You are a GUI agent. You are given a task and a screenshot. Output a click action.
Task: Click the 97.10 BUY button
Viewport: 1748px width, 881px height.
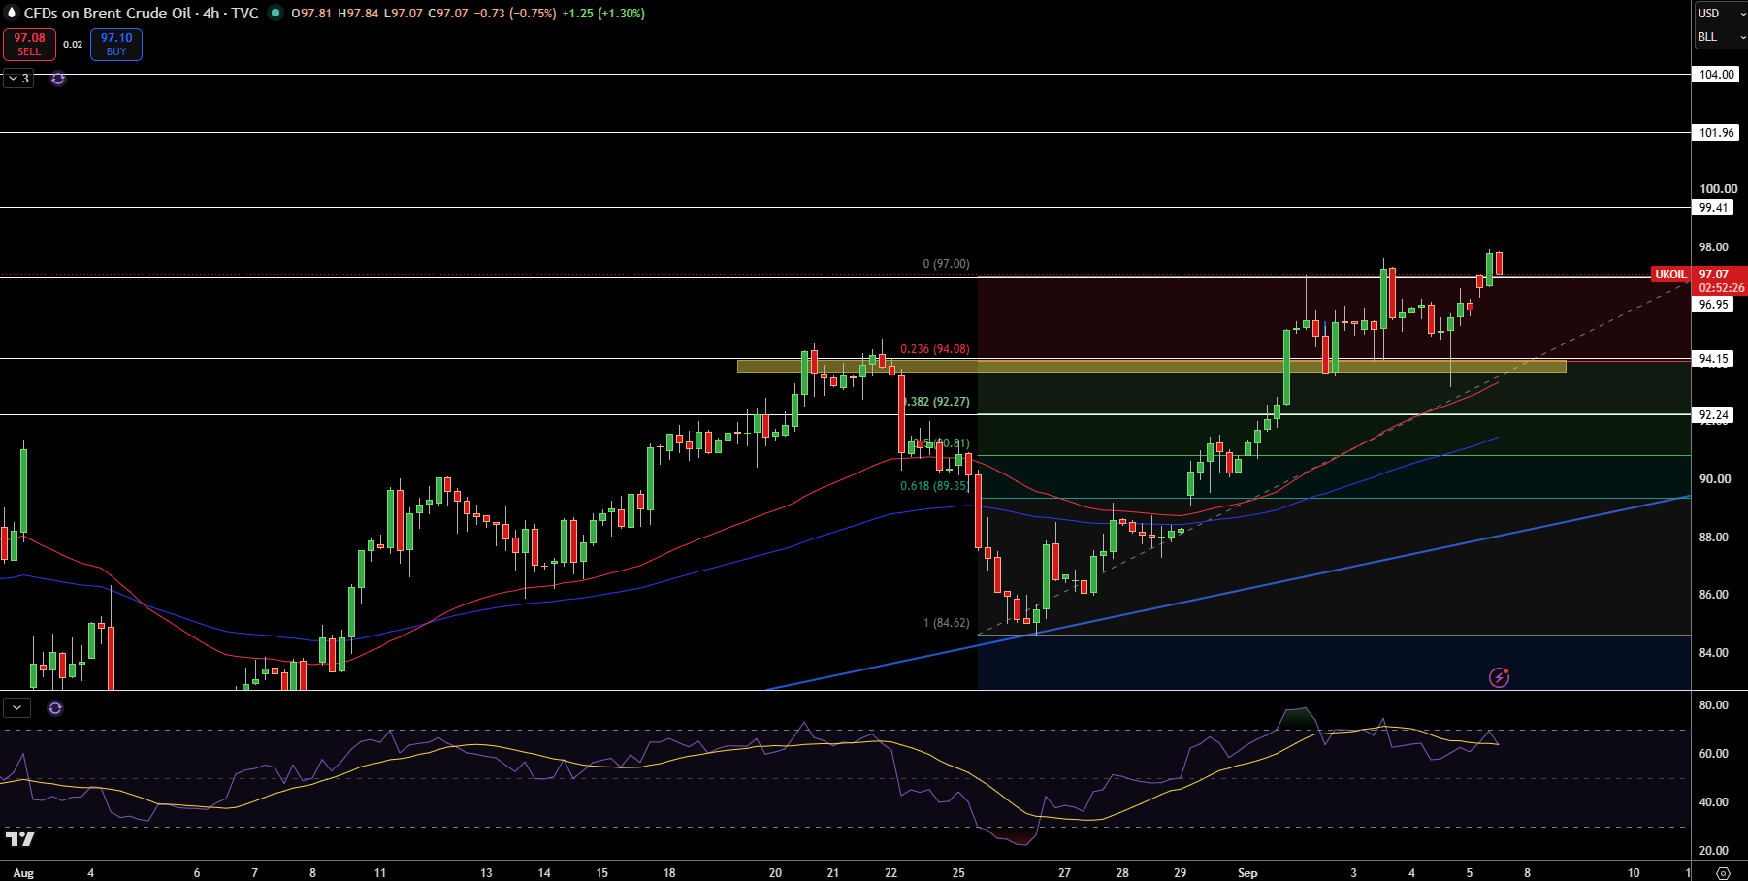(x=116, y=45)
